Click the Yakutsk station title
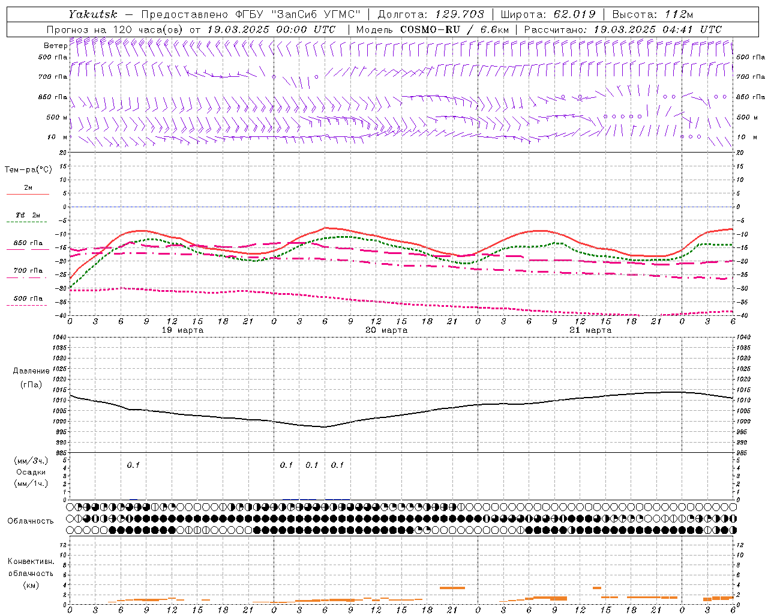Image resolution: width=768 pixels, height=615 pixels. pyautogui.click(x=93, y=14)
